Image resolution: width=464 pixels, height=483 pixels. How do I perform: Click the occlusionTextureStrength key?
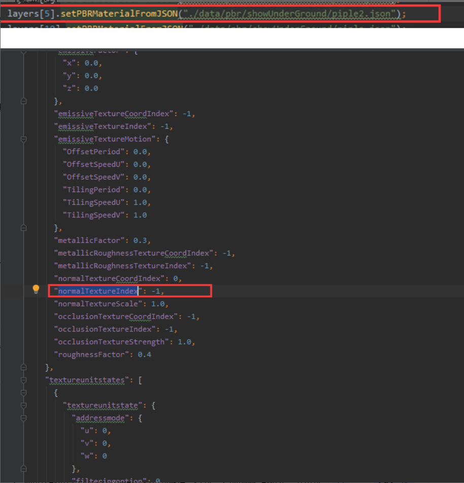click(x=112, y=342)
